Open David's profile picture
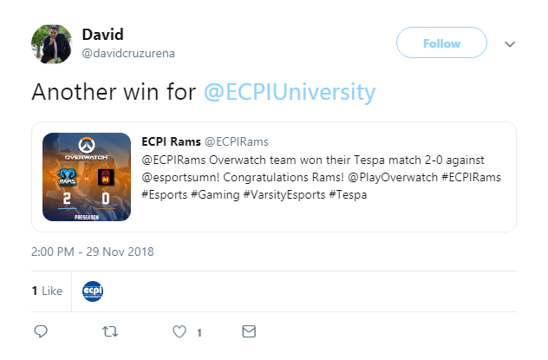Screen dimensions: 548x360 pyautogui.click(x=52, y=44)
